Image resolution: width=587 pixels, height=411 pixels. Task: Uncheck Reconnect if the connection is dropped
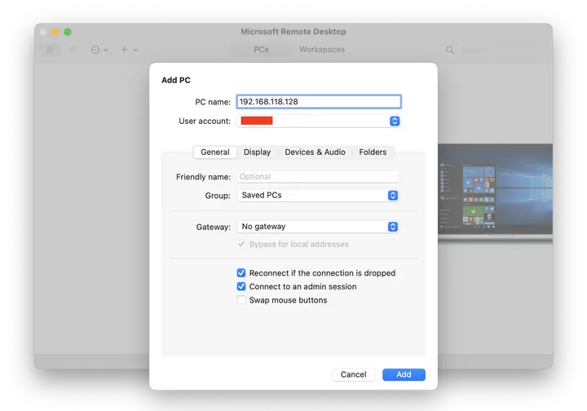[241, 273]
